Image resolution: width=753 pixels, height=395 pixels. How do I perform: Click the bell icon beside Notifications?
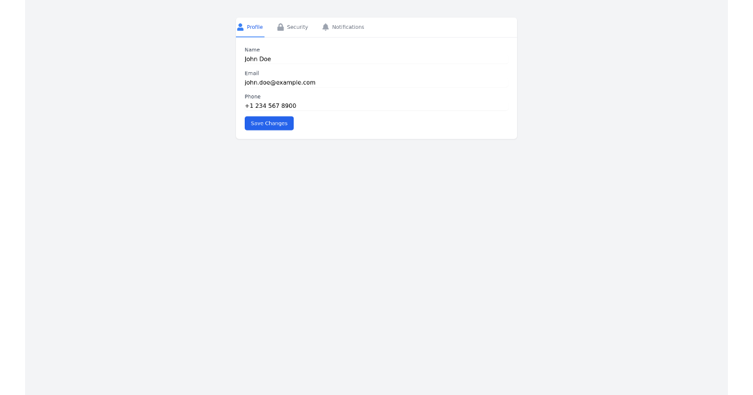(326, 26)
